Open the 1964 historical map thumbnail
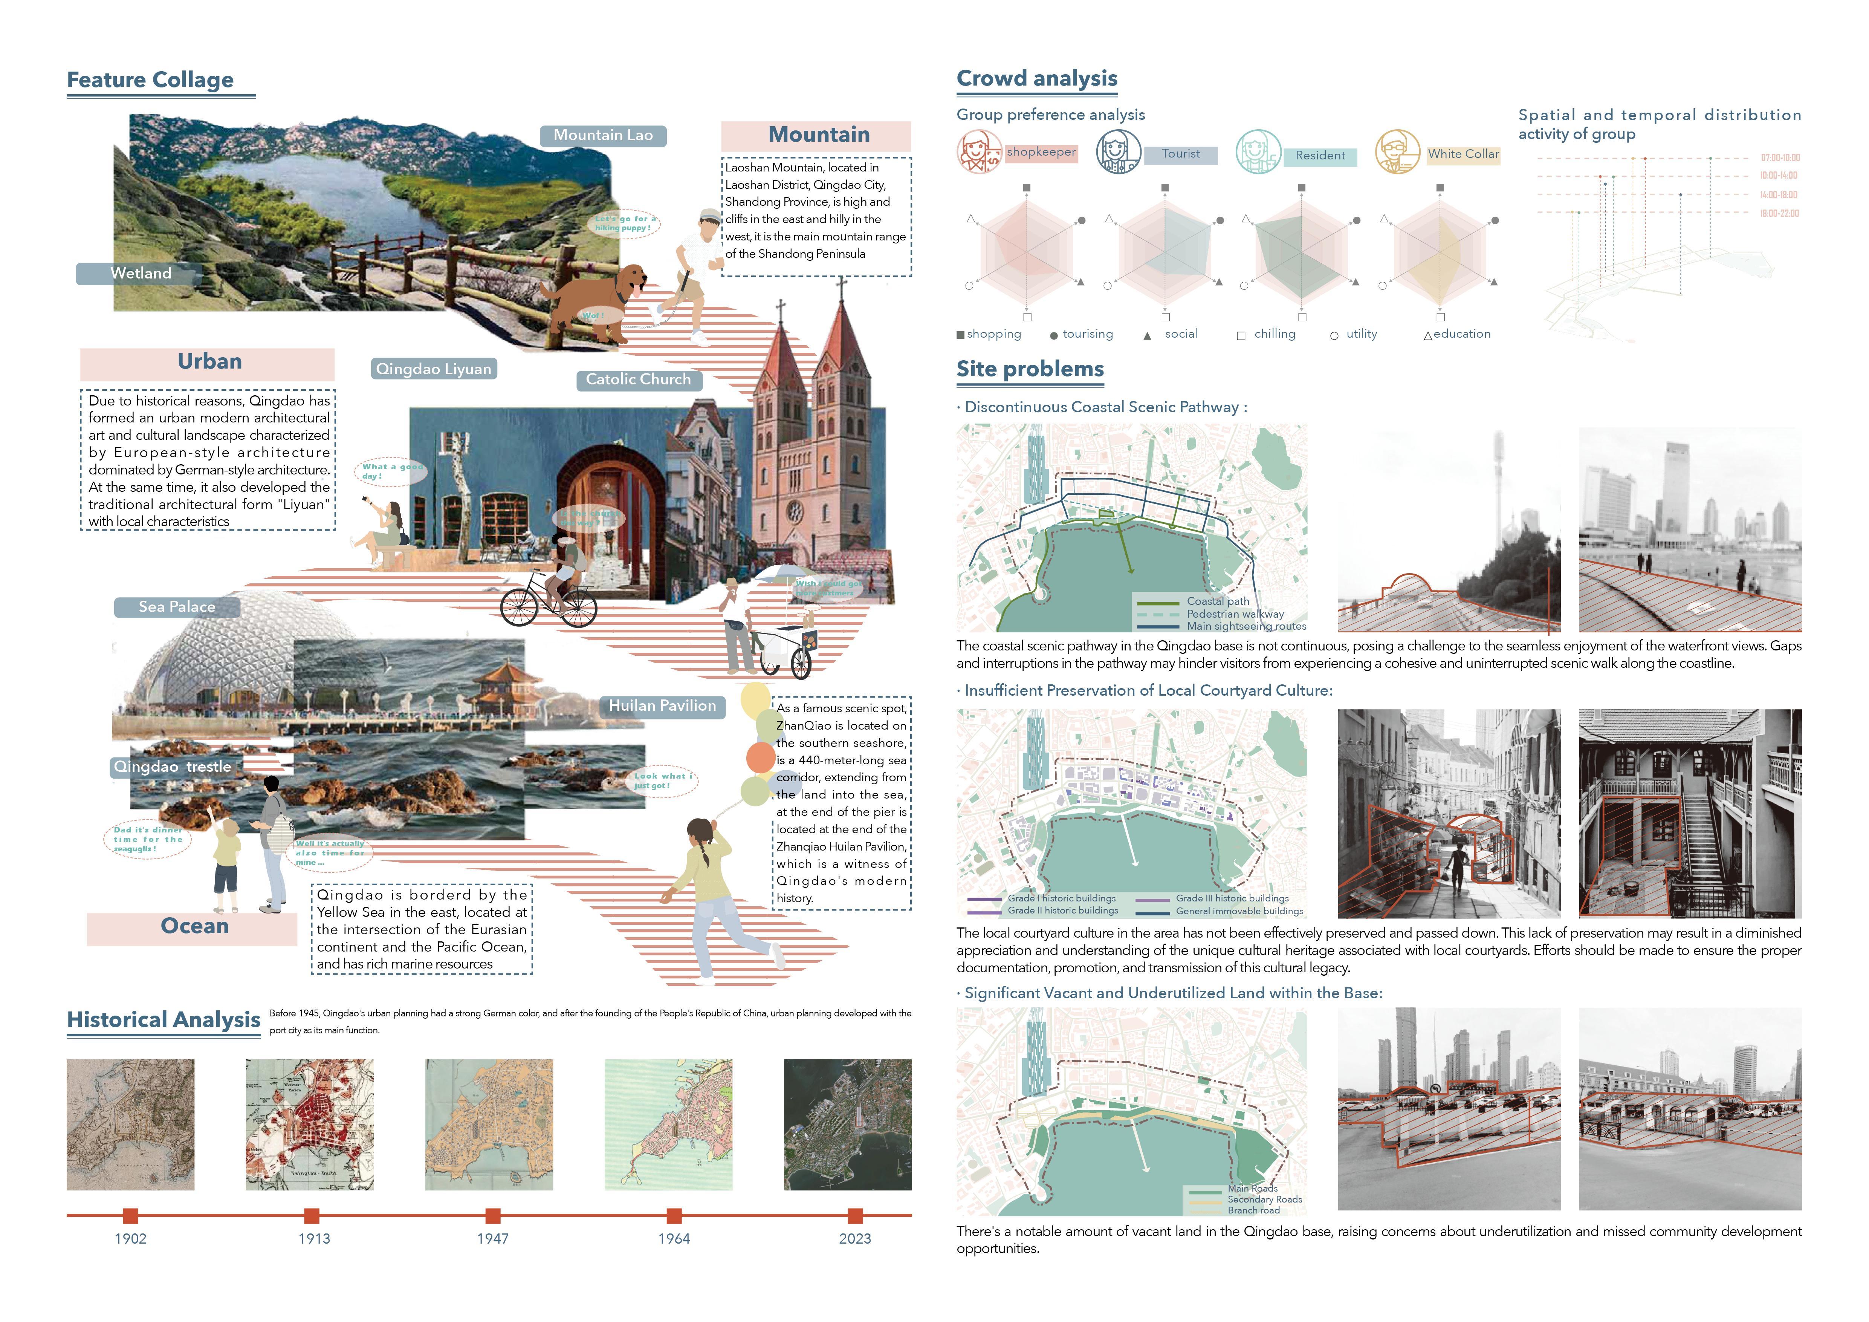The width and height of the screenshot is (1869, 1322). tap(668, 1124)
